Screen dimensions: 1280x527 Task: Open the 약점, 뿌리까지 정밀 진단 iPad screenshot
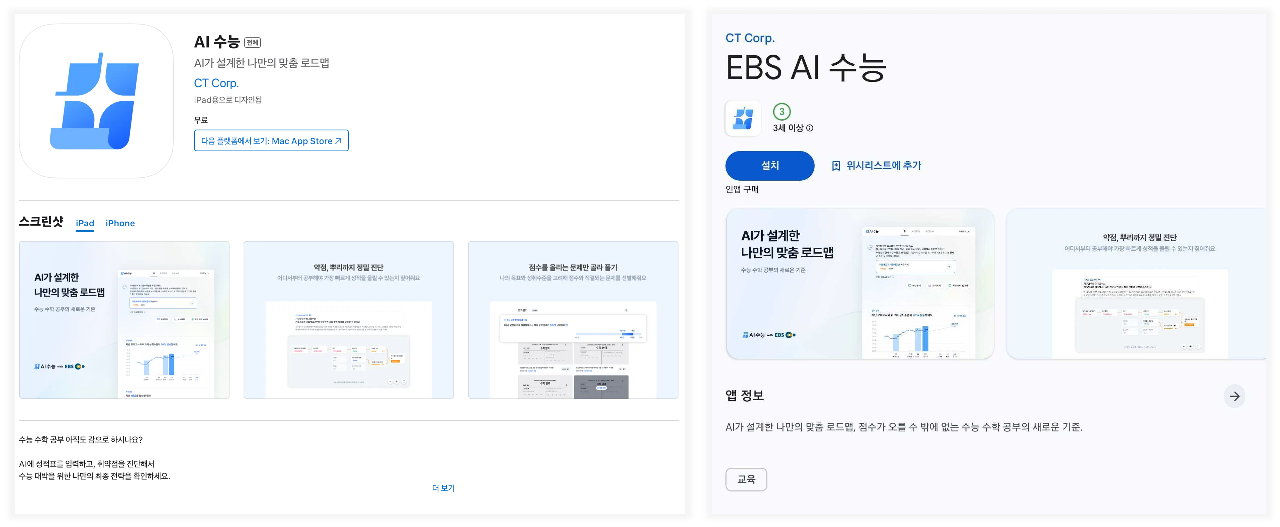tap(349, 320)
